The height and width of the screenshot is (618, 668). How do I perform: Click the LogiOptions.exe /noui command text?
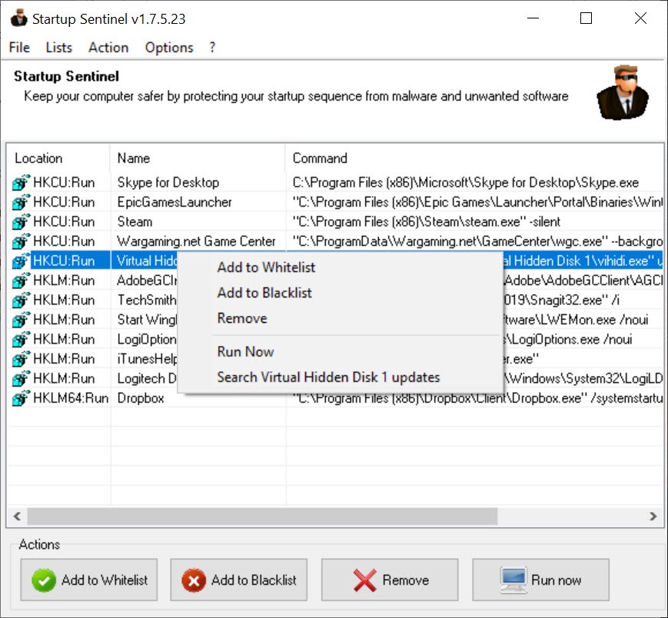coord(568,339)
